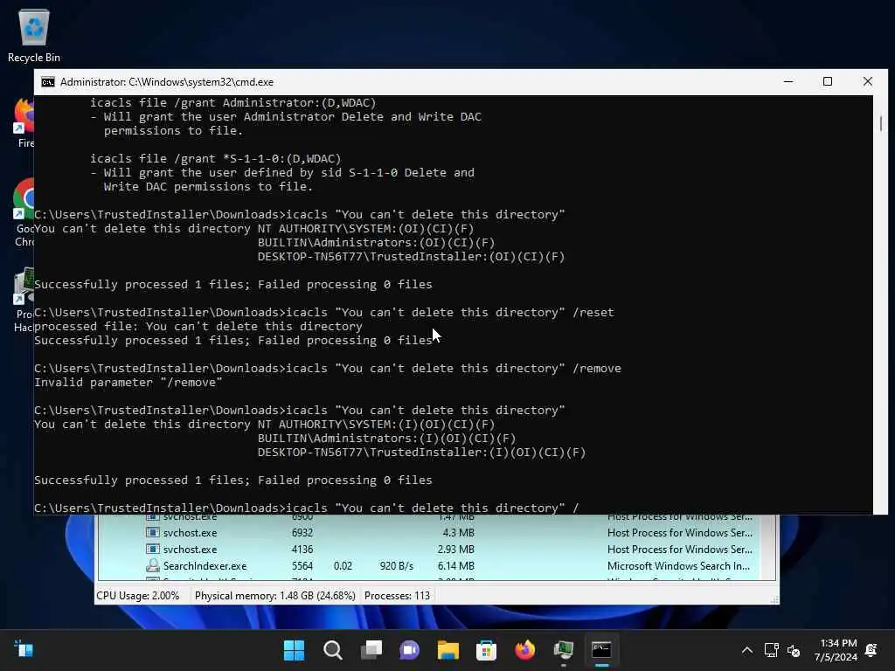
Task: Select the Command Prompt taskbar icon
Action: (601, 650)
